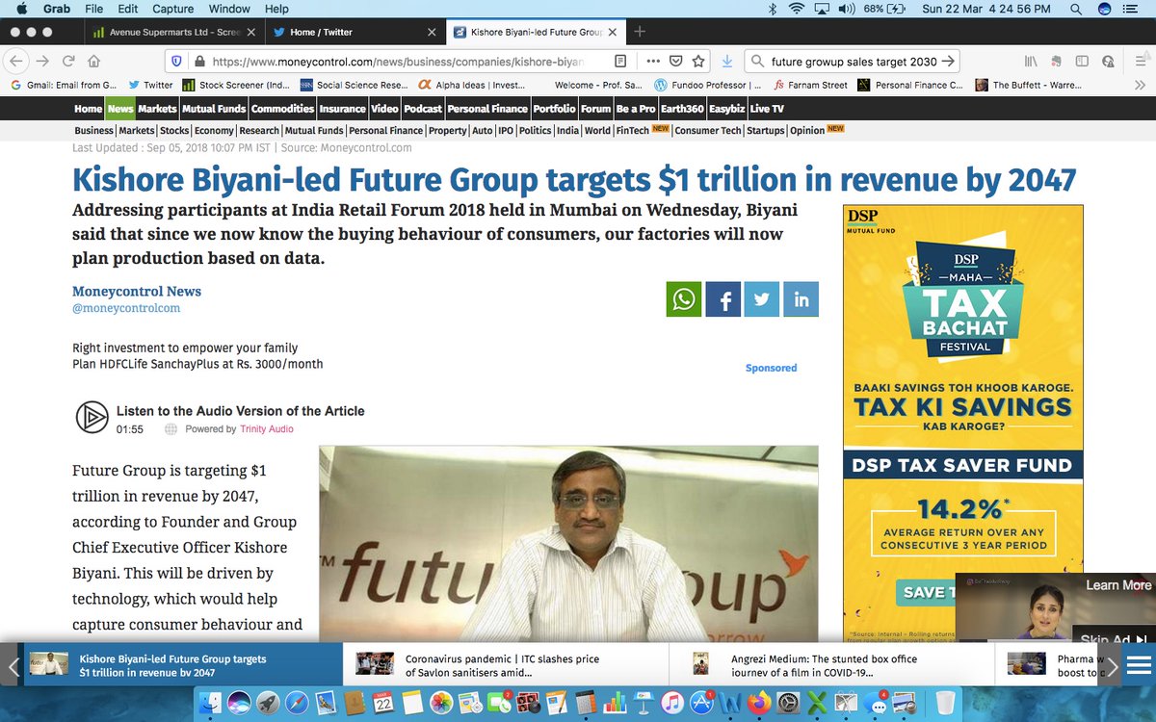Open Trash in the dock

tap(946, 701)
